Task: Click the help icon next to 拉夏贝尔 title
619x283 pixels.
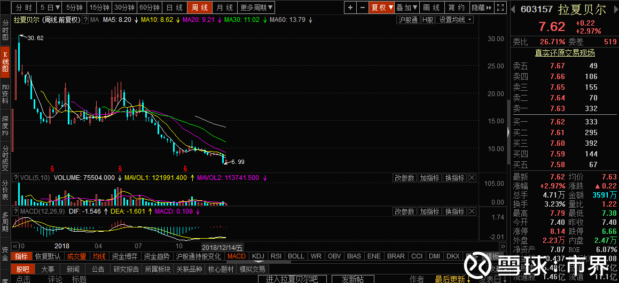Action: pos(85,19)
